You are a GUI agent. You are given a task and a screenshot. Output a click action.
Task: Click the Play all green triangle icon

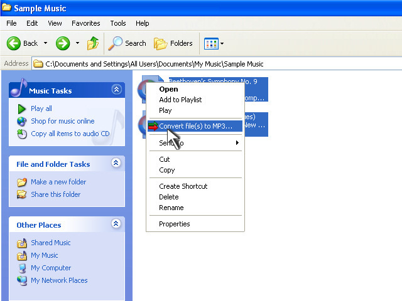coord(22,108)
